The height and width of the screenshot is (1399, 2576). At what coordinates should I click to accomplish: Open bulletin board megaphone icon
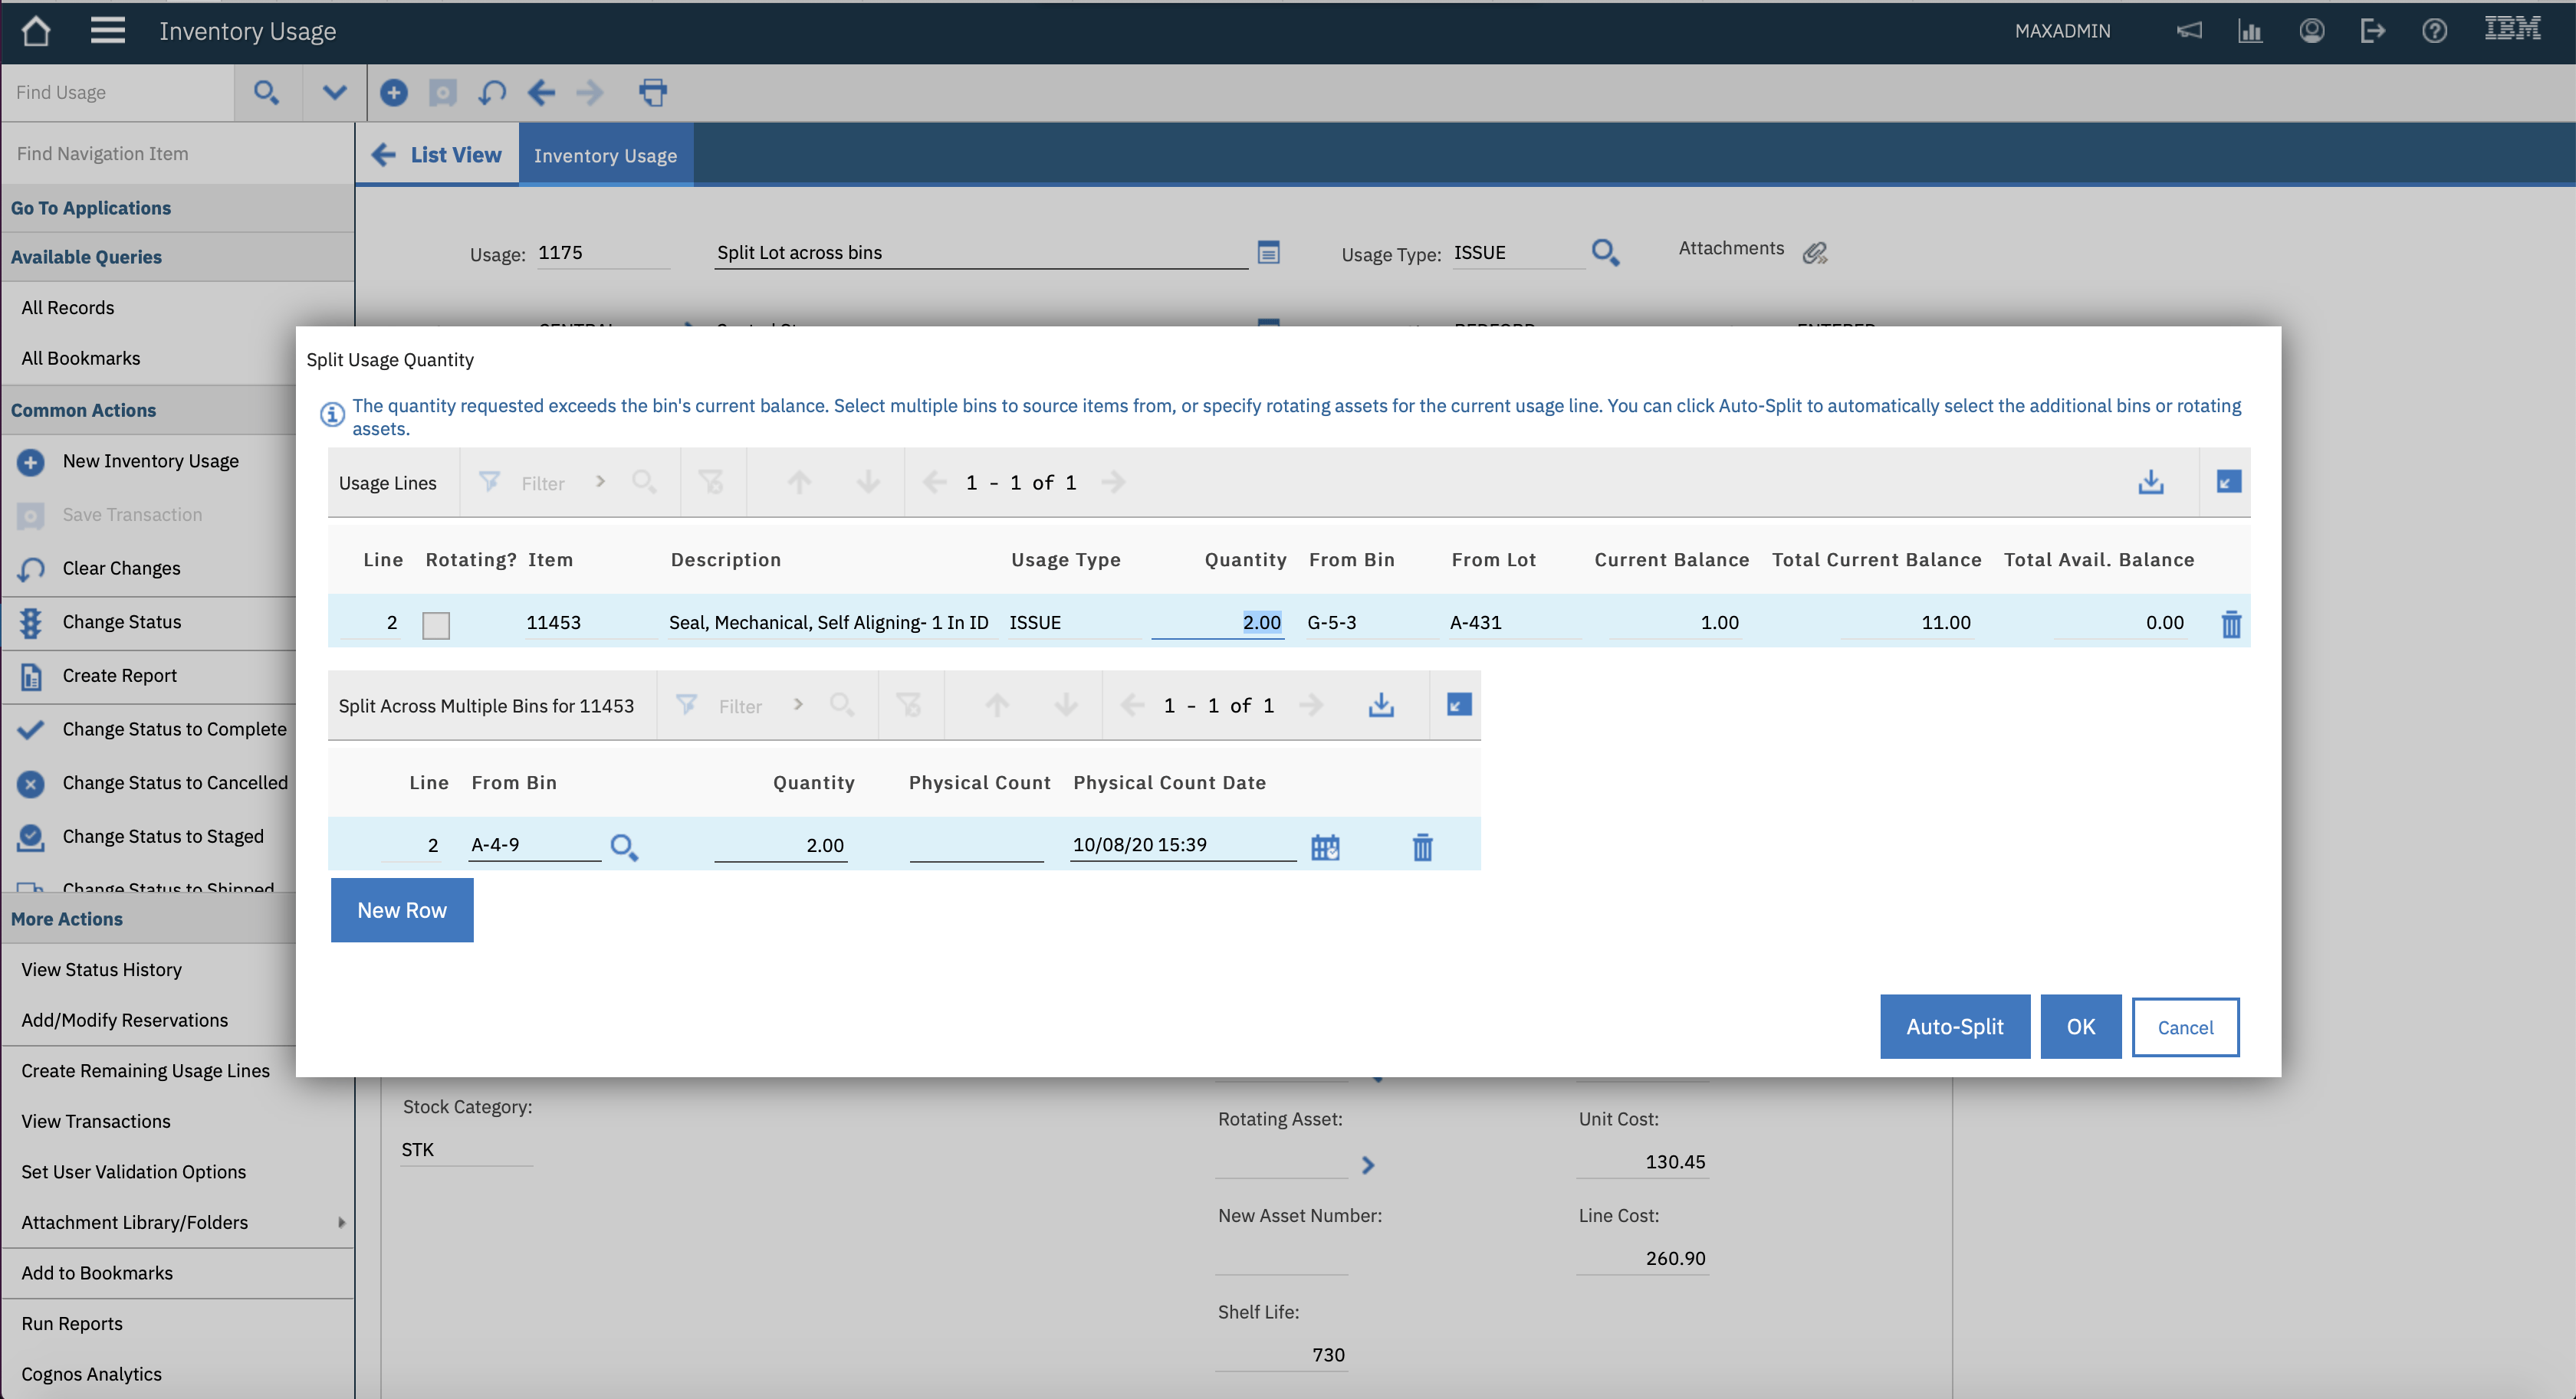tap(2189, 31)
